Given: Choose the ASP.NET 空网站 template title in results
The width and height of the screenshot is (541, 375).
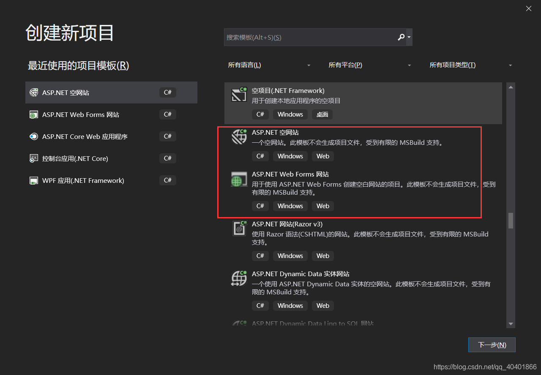Looking at the screenshot, I should click(x=275, y=132).
